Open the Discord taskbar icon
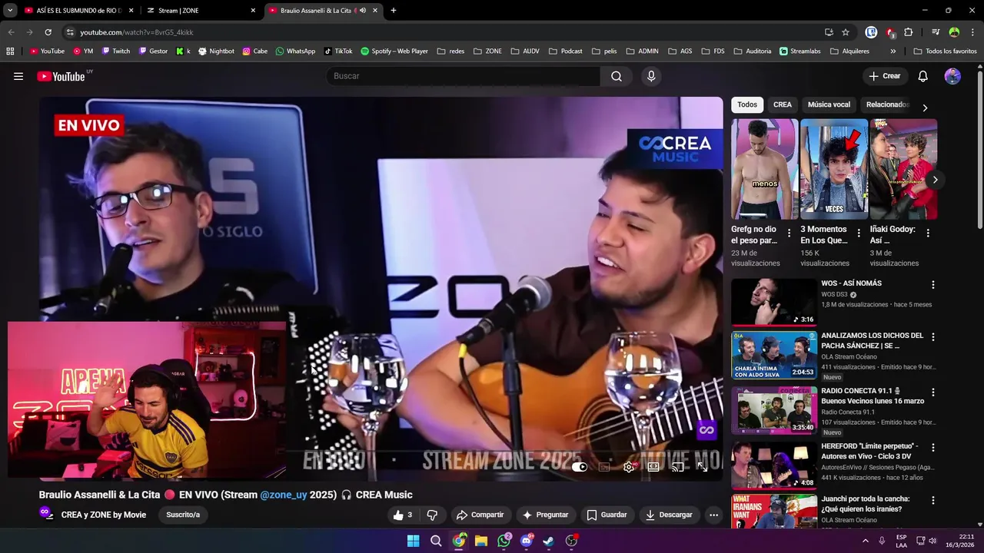This screenshot has width=984, height=553. click(527, 541)
